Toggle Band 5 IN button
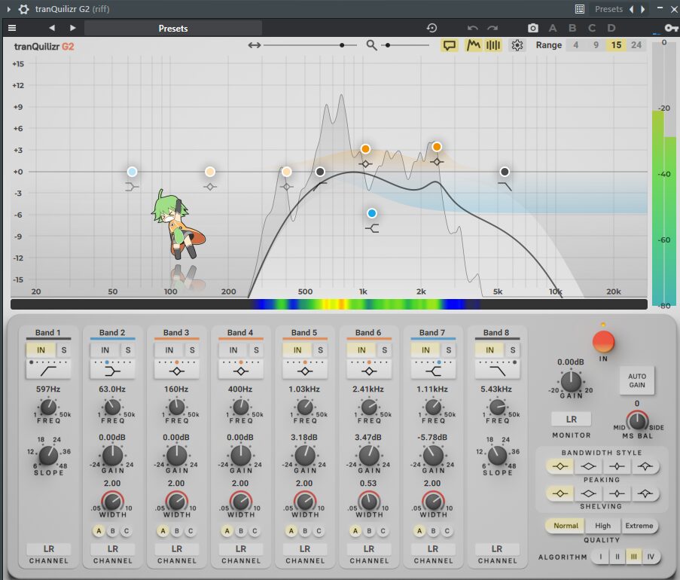This screenshot has width=680, height=580. point(297,350)
